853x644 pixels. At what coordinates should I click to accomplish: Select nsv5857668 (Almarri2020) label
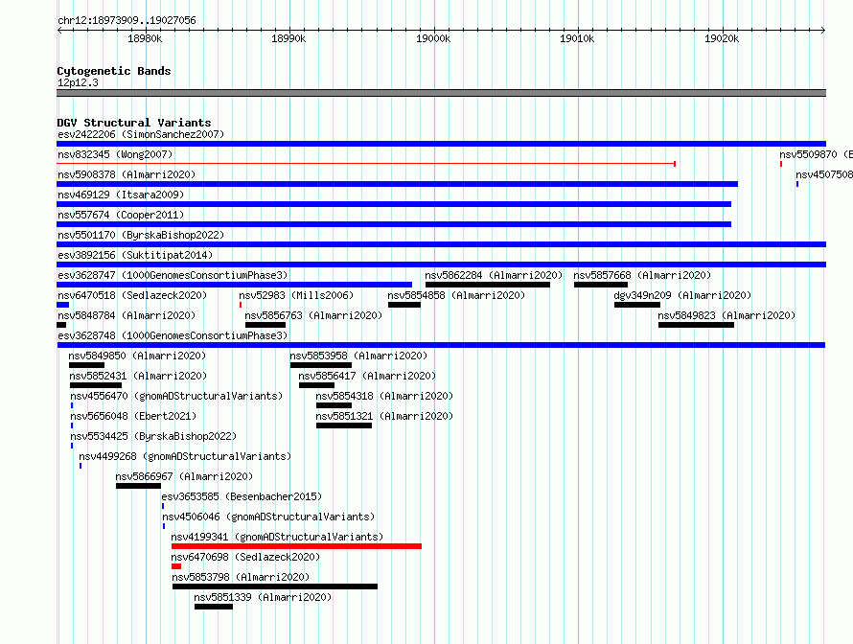coord(642,275)
